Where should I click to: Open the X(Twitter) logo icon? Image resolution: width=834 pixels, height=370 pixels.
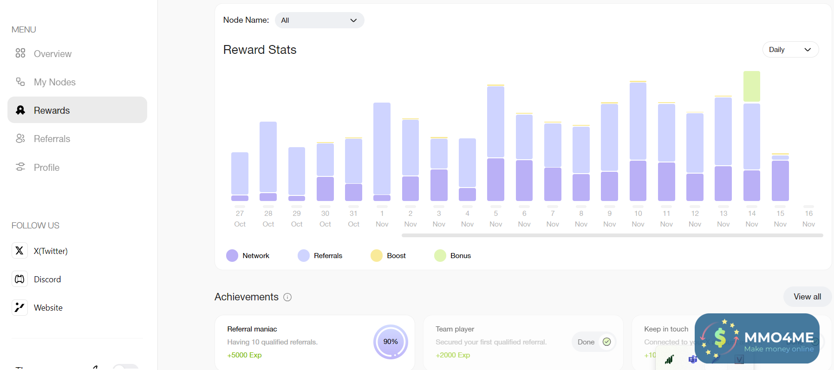[x=20, y=251]
